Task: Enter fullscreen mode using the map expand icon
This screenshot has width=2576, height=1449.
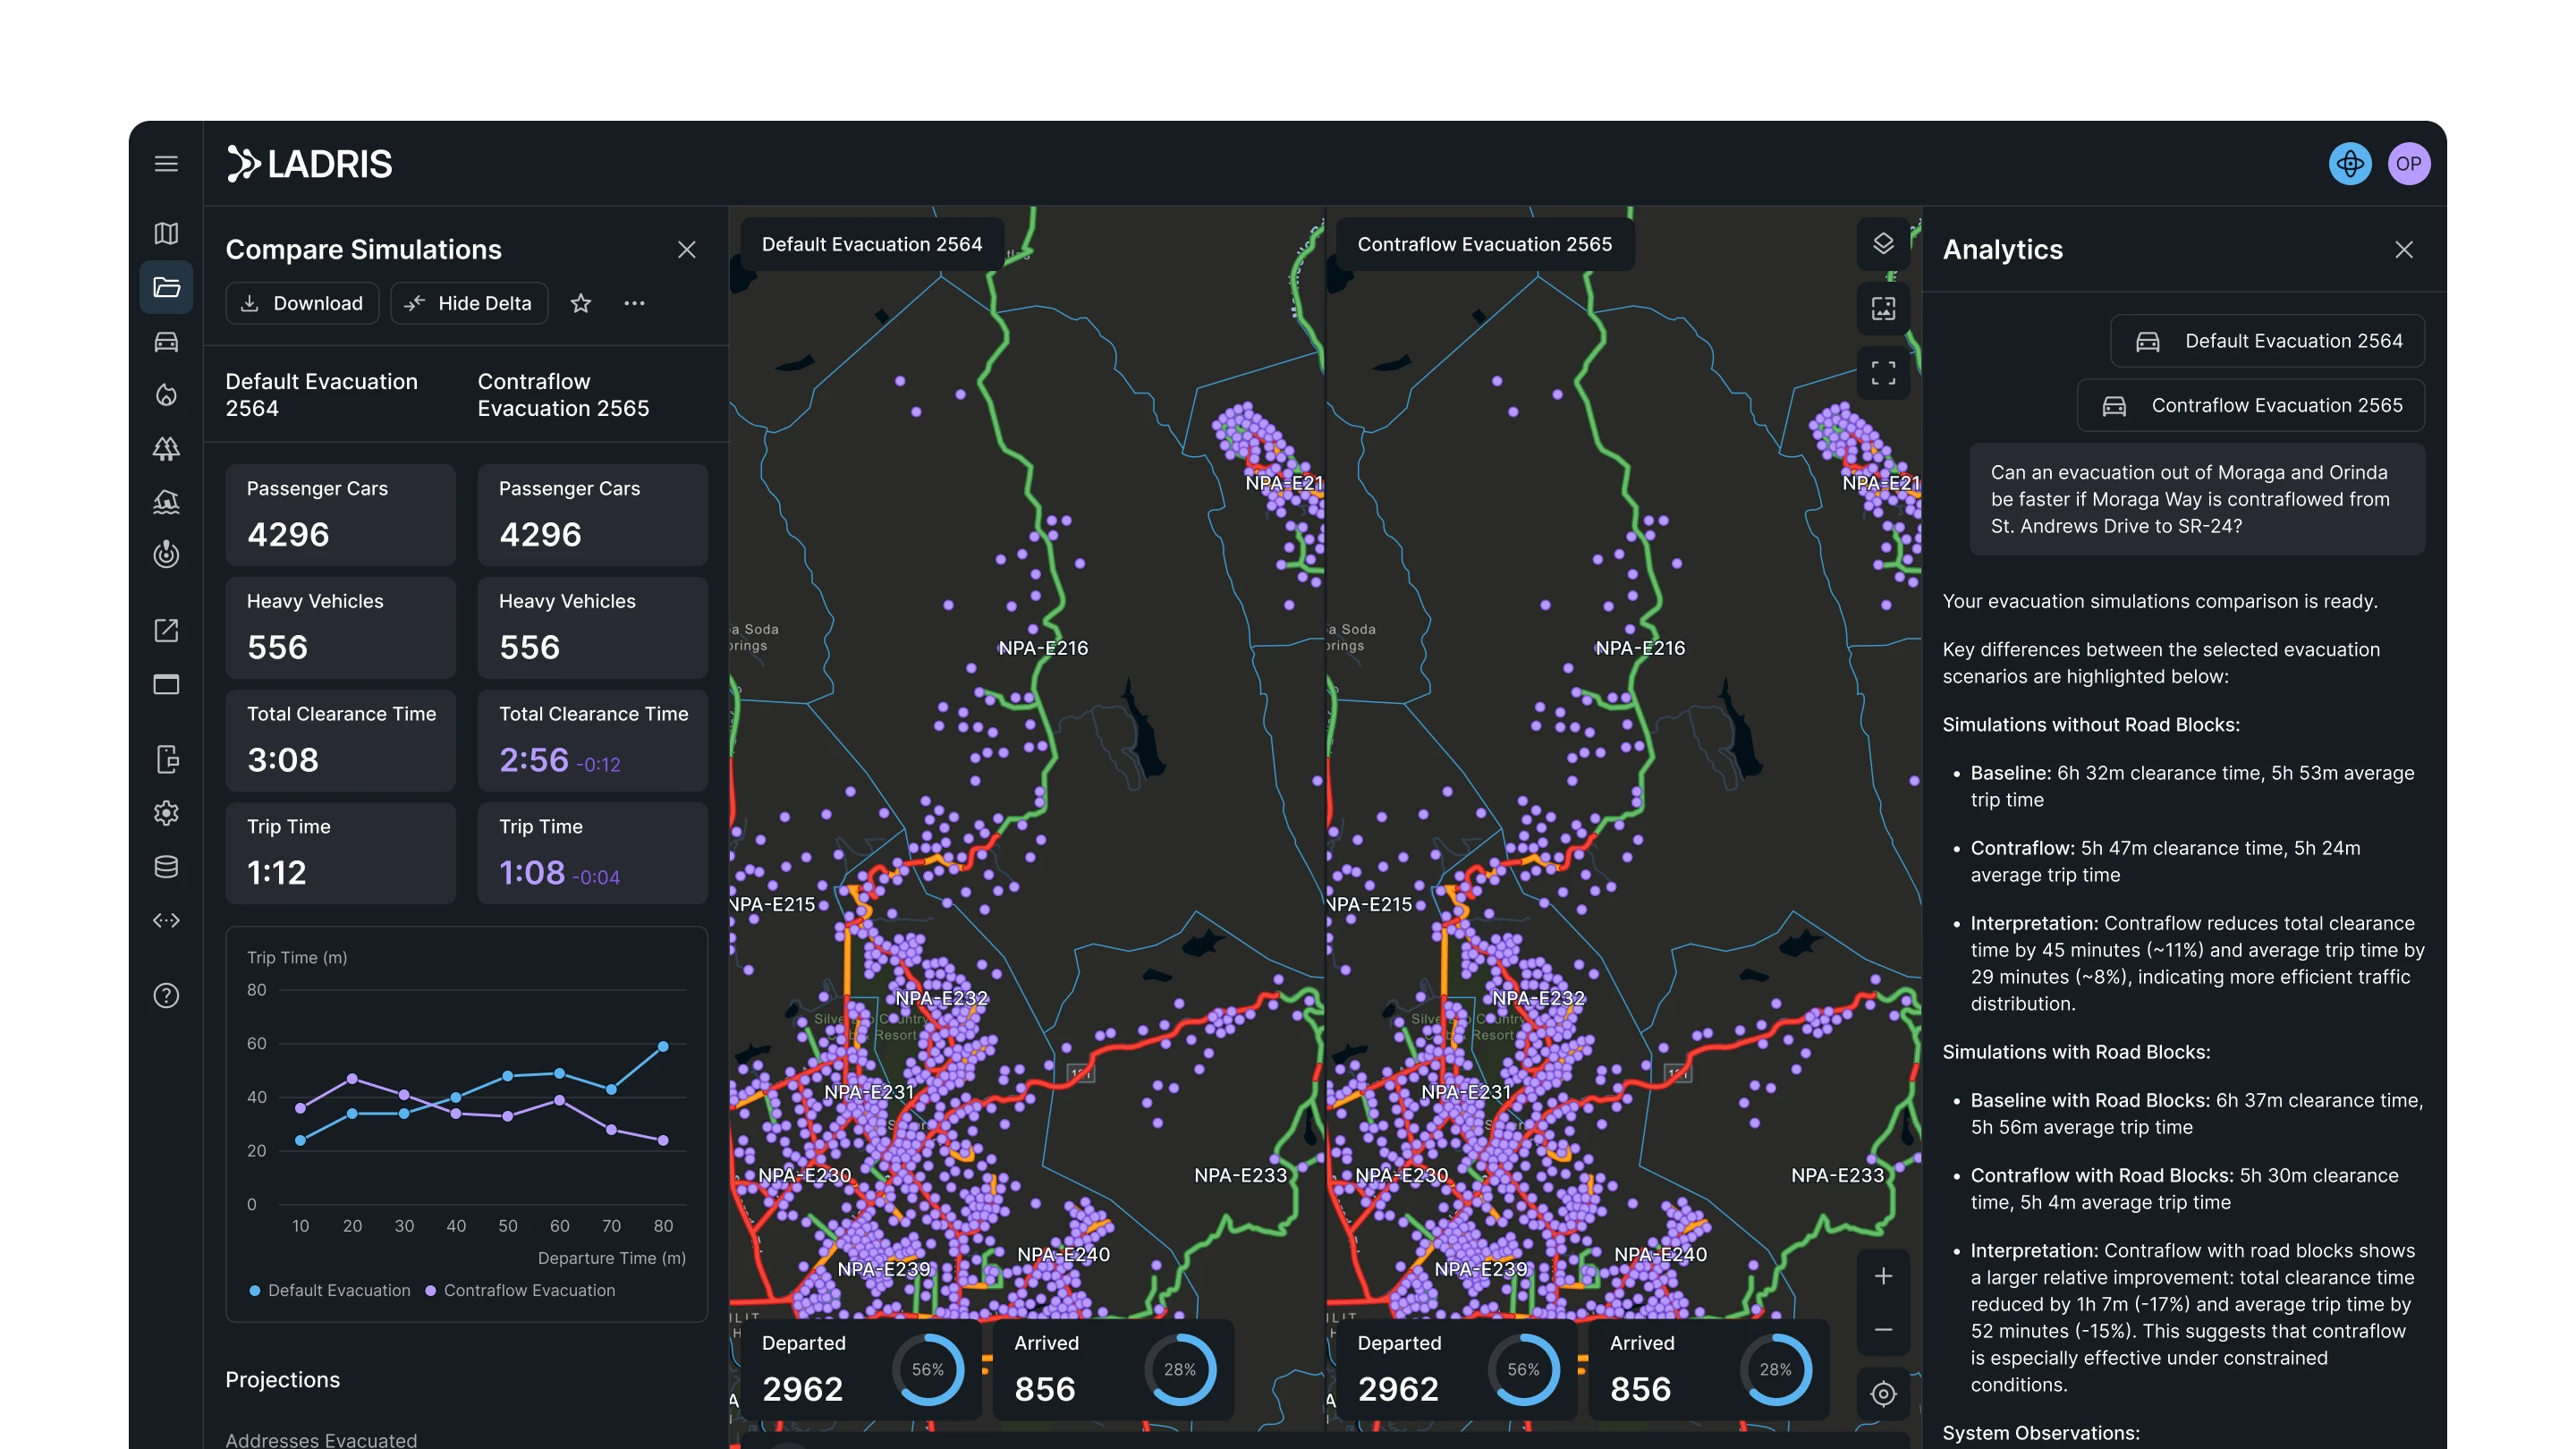Action: coord(1883,371)
